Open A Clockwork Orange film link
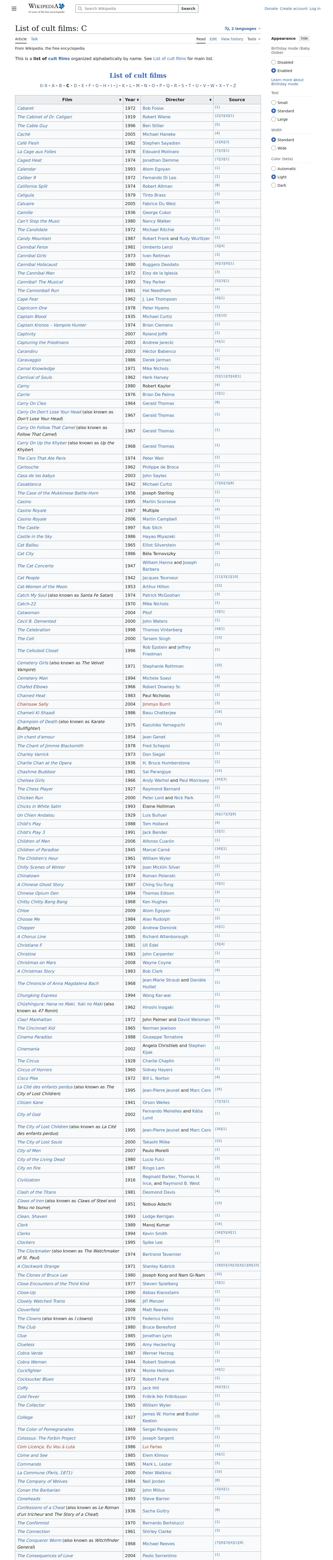 (38, 1266)
